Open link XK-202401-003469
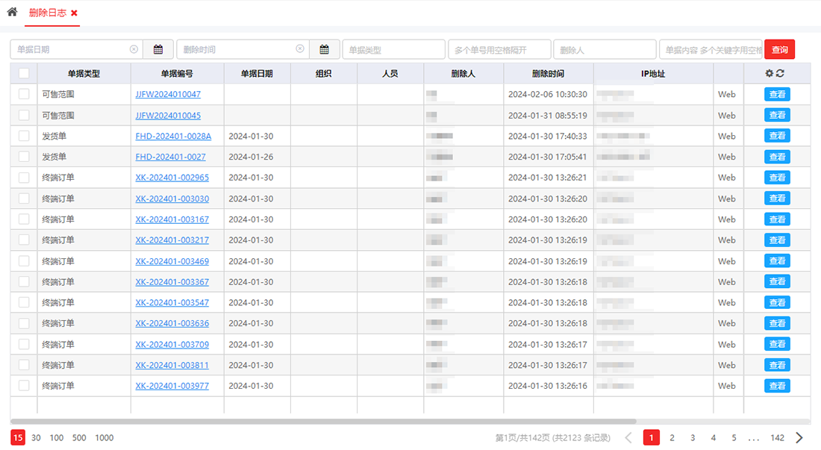 (172, 261)
